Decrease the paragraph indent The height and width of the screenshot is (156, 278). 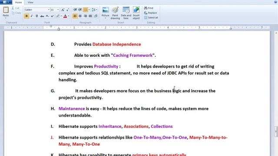75,10
